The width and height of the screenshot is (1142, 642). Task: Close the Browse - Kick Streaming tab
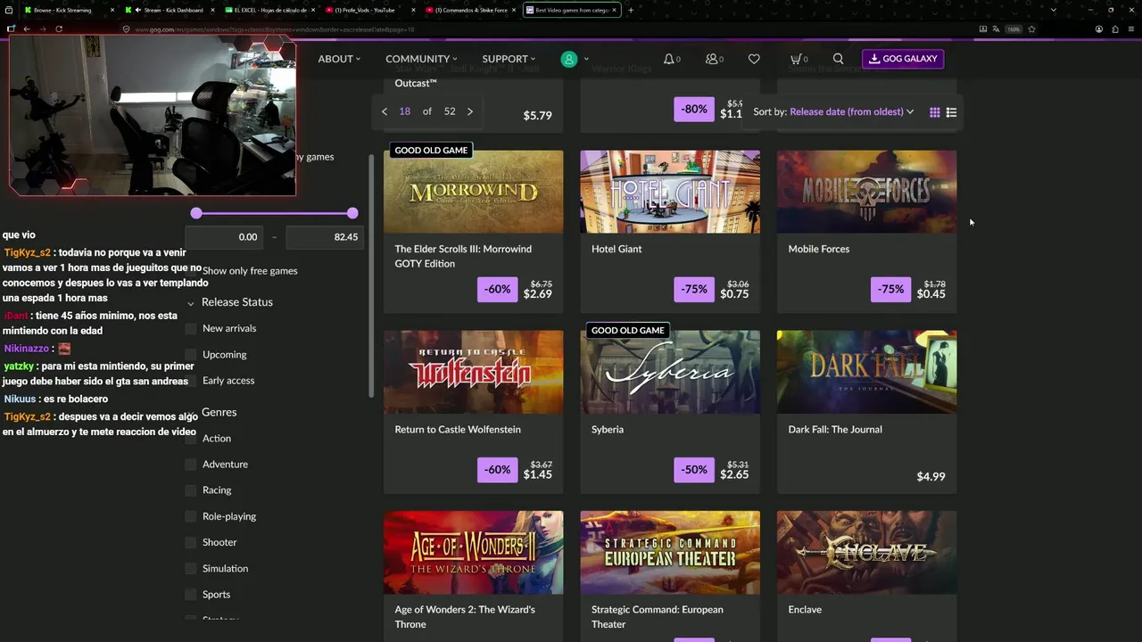[x=112, y=10]
